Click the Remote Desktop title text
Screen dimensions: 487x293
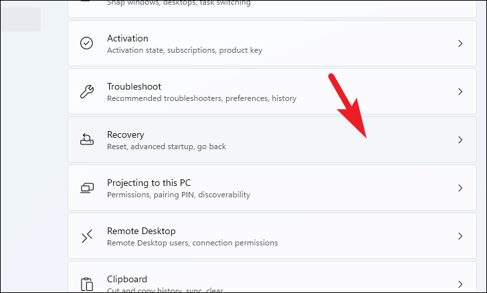coord(140,231)
